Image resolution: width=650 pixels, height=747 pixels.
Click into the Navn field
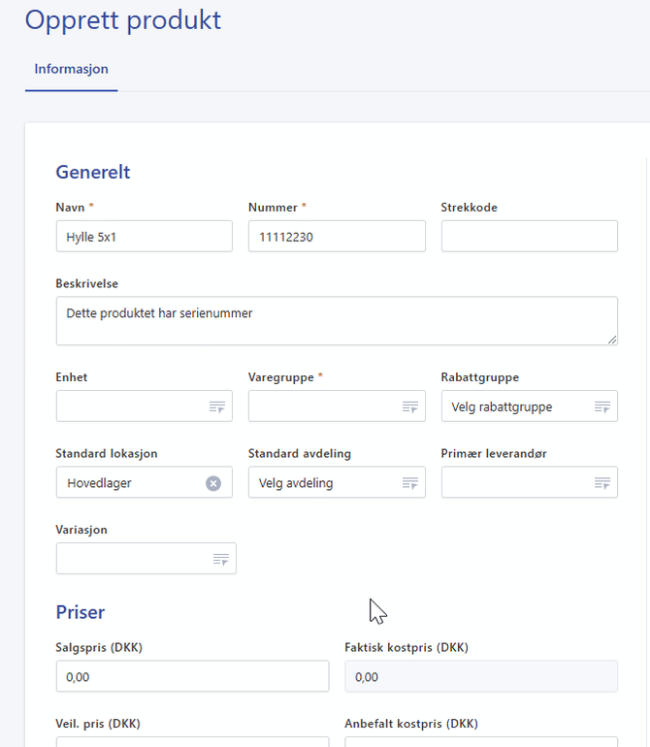pyautogui.click(x=145, y=237)
